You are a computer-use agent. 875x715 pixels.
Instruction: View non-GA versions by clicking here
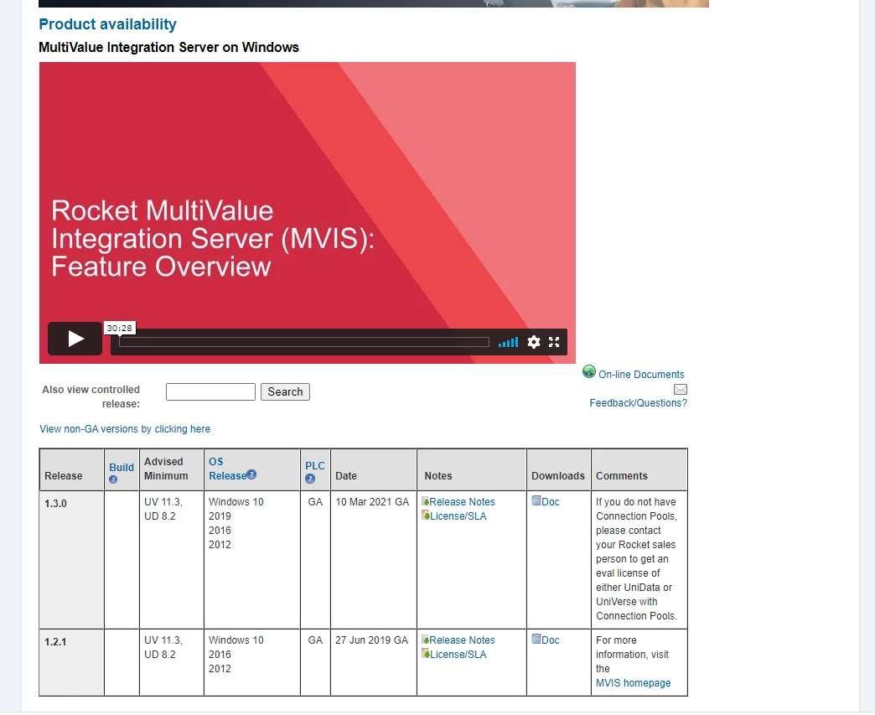click(125, 429)
